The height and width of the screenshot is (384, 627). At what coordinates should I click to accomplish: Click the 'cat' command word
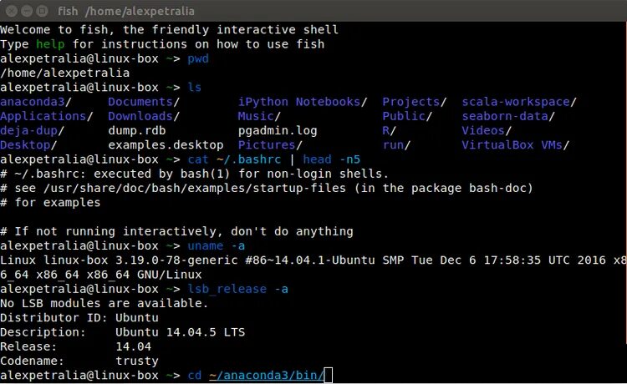pos(198,159)
